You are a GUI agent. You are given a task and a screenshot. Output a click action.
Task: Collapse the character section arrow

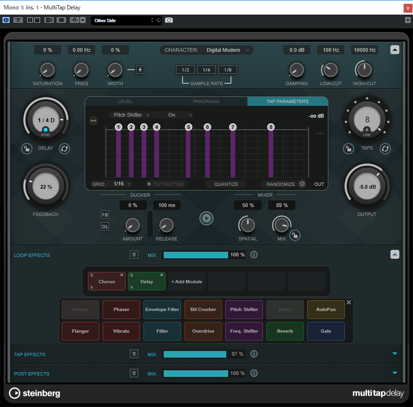(395, 50)
